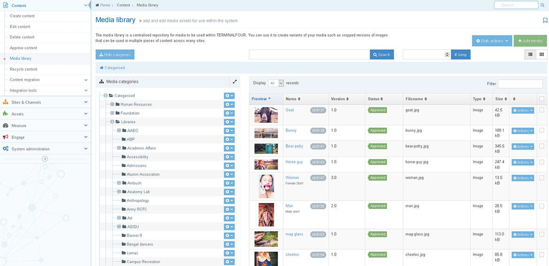Viewport: 549px width, 266px height.
Task: Expand the Human Resources tree node
Action: click(113, 104)
